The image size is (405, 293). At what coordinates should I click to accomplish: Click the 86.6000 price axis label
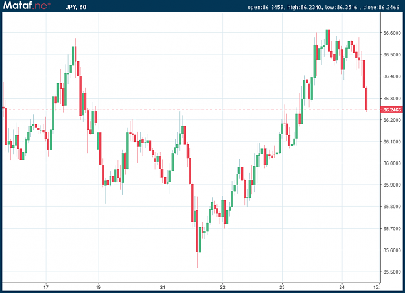[x=392, y=33]
